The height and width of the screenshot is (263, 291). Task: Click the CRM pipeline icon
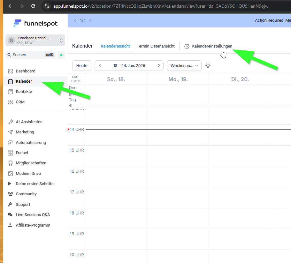pyautogui.click(x=11, y=102)
